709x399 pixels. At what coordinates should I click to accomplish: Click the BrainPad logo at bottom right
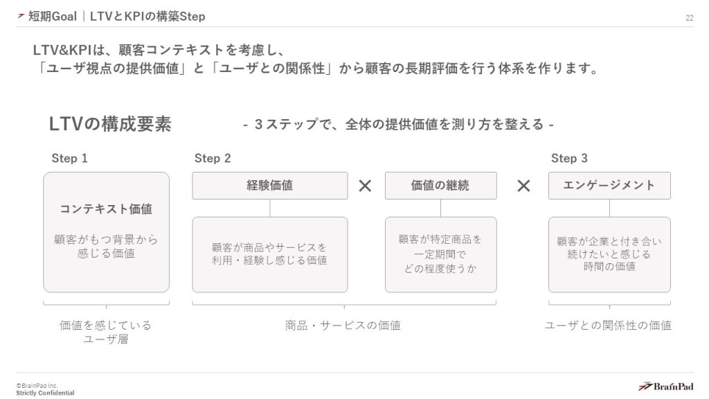(665, 386)
